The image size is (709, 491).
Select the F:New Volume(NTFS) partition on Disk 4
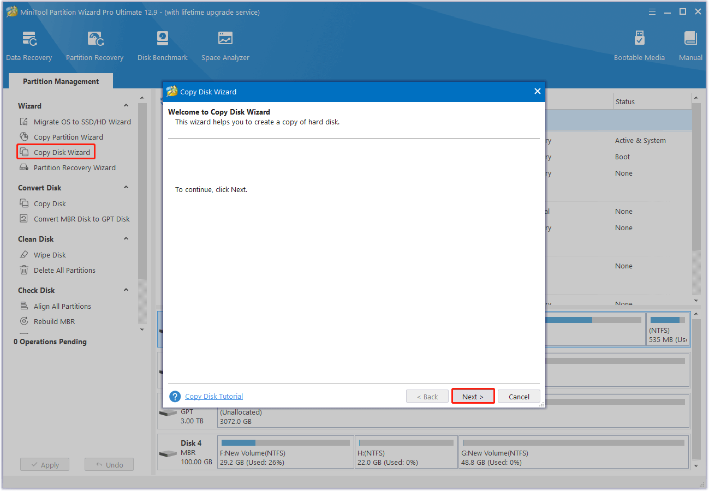click(x=286, y=452)
